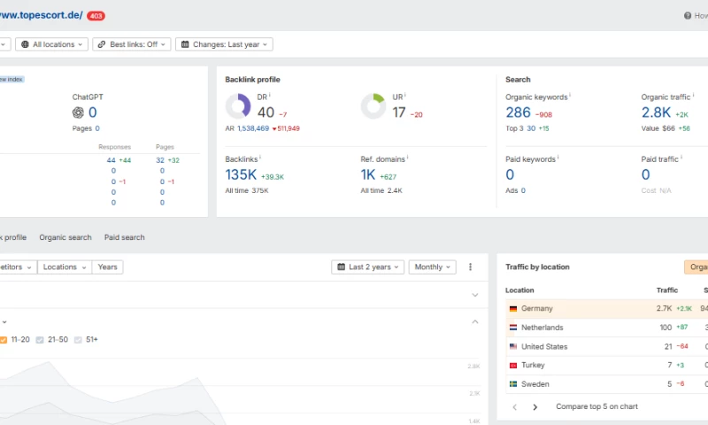The height and width of the screenshot is (425, 708).
Task: Switch to the Backlink profile tab
Action: coord(13,237)
